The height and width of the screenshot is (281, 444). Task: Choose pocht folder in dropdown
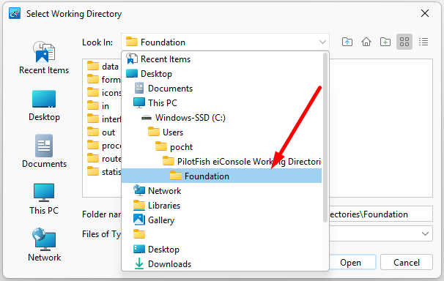pyautogui.click(x=222, y=147)
